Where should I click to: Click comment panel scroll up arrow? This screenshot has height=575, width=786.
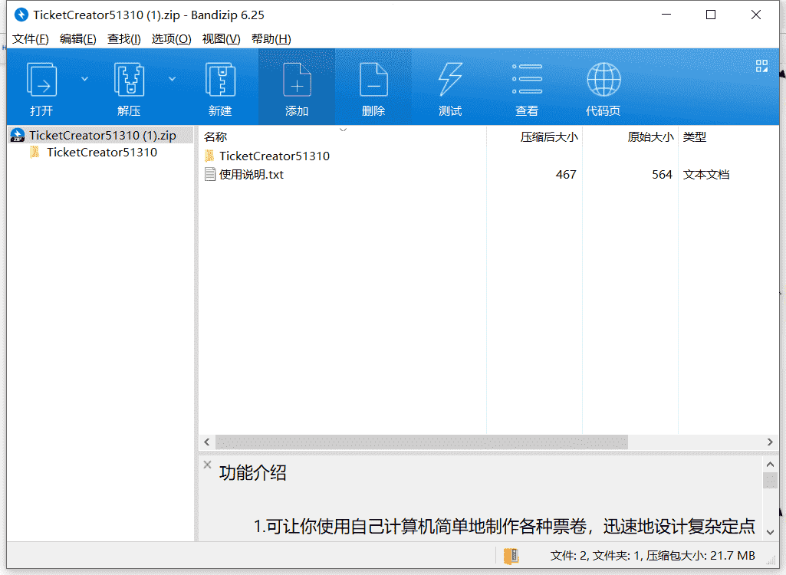(x=770, y=464)
